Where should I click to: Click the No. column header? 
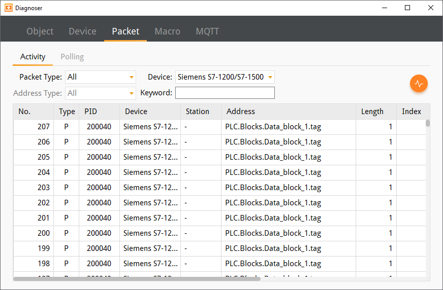24,112
